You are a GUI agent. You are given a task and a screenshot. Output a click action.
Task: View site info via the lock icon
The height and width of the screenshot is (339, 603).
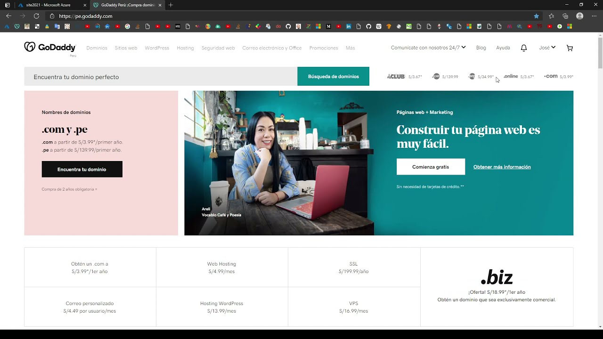click(52, 16)
